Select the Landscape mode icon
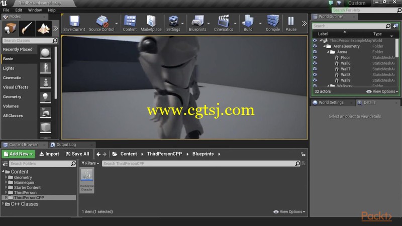The height and width of the screenshot is (226, 402). (x=43, y=28)
